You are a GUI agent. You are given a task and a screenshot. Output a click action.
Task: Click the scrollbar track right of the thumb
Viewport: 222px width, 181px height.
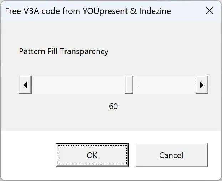tap(164, 85)
